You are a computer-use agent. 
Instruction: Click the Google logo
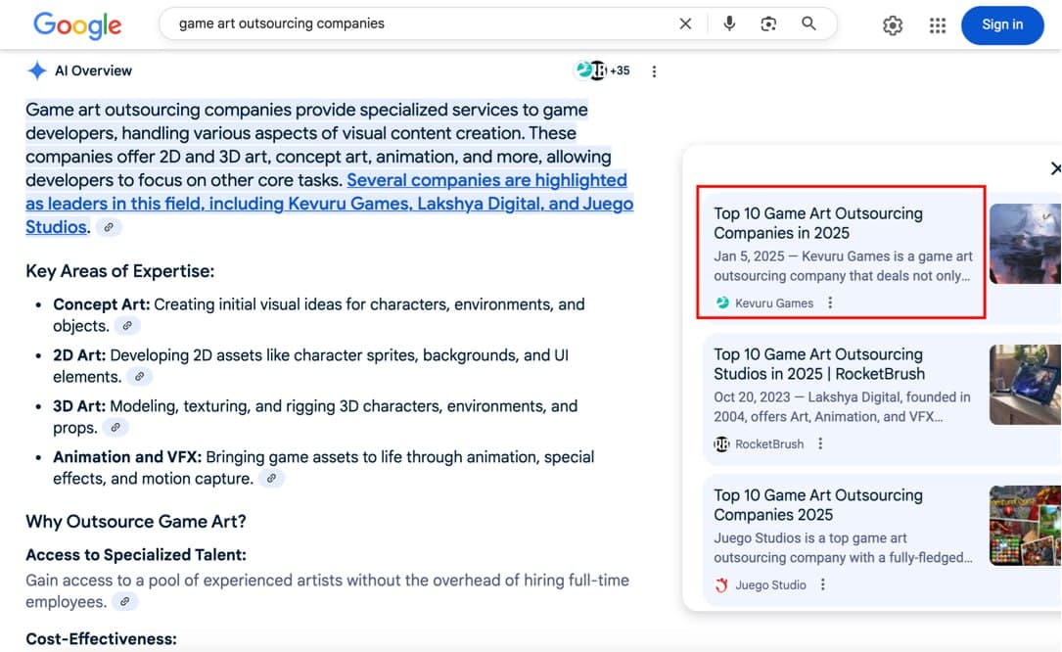77,25
